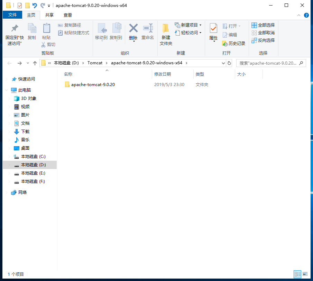Open the New Item (新建项目) dropdown

tap(188, 25)
